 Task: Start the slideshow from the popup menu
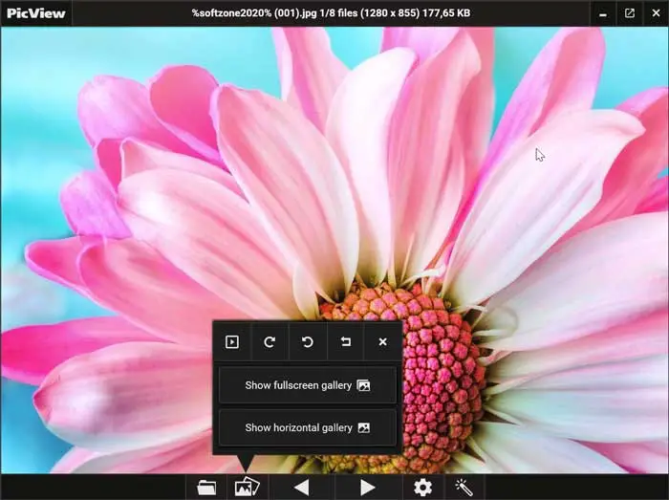click(x=232, y=341)
